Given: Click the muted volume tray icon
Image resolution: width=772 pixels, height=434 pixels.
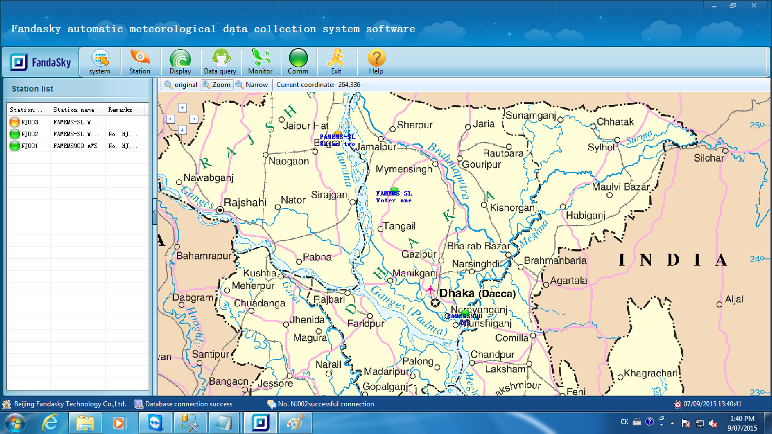Looking at the screenshot, I should point(713,423).
